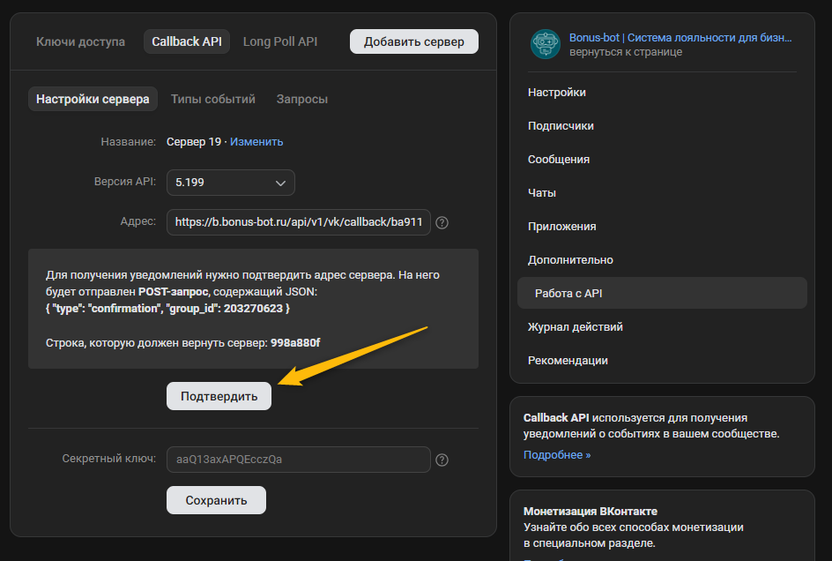Click the secret key input field
The image size is (832, 561).
pyautogui.click(x=299, y=460)
